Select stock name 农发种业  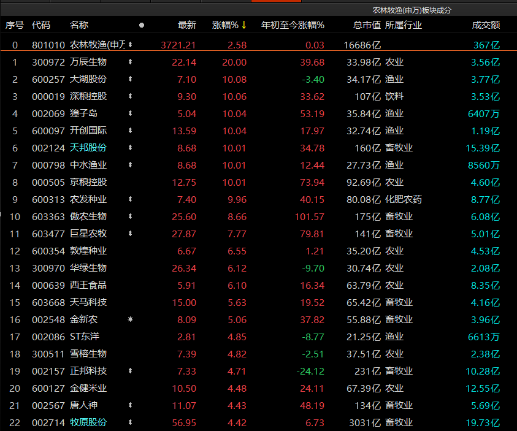pos(88,199)
